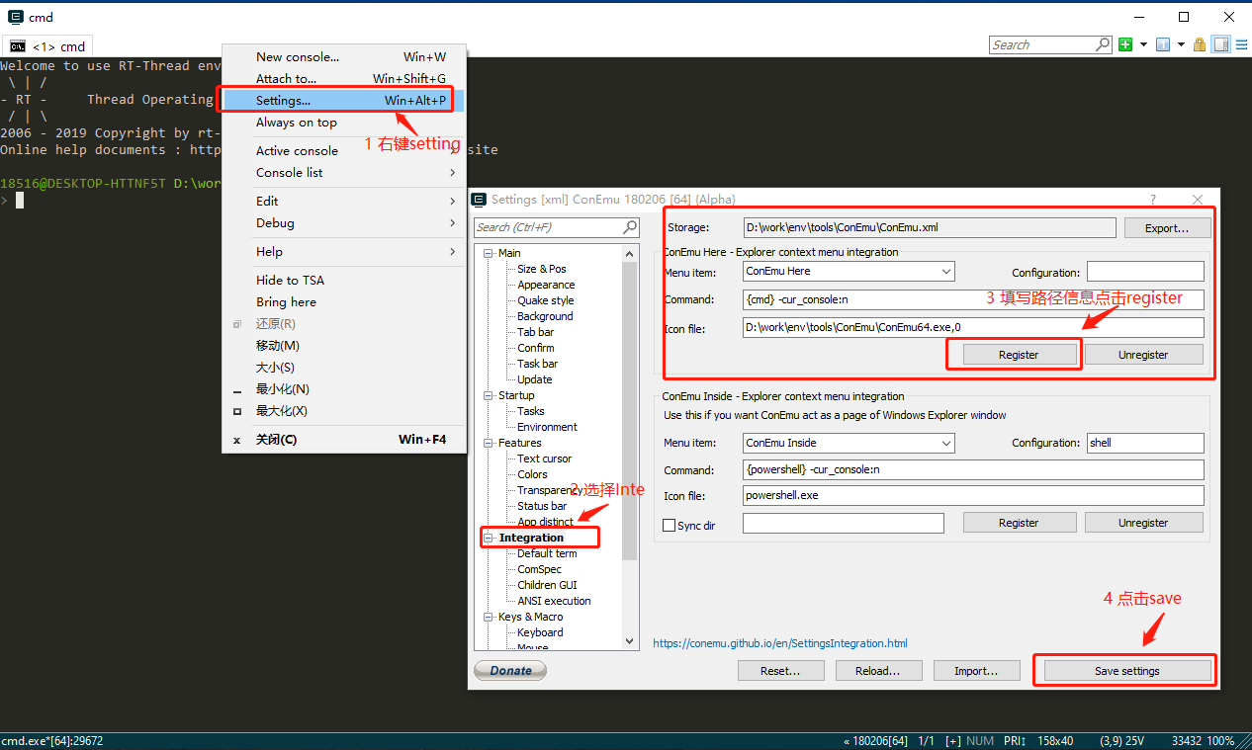Toggle the alternative scrollback panel icon
The image size is (1252, 750).
1220,44
